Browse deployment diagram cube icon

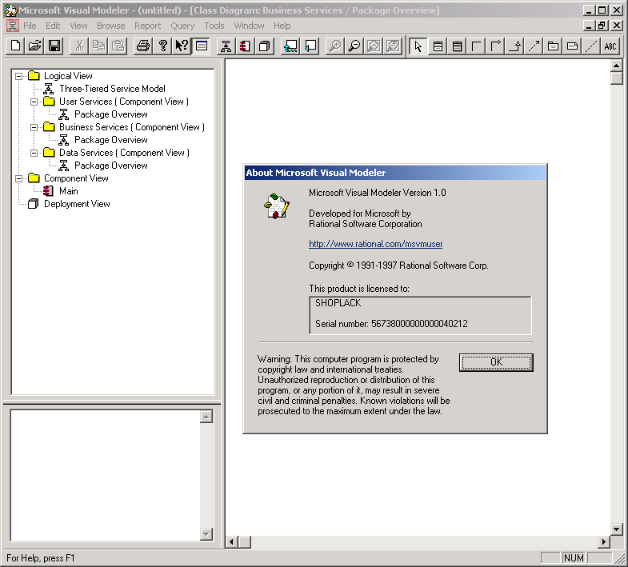[x=264, y=46]
